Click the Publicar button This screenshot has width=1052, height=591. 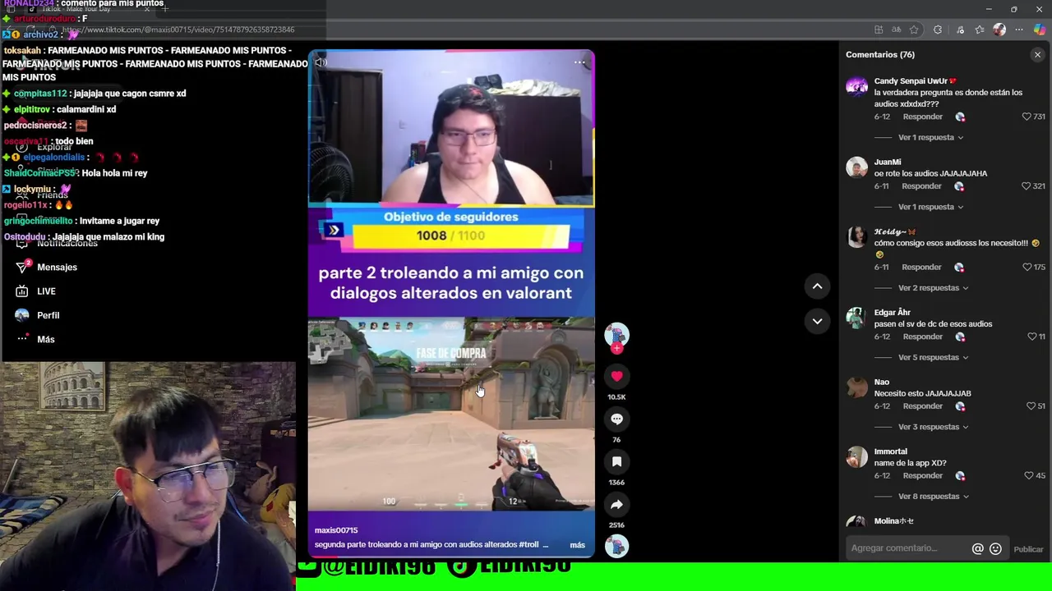point(1028,549)
